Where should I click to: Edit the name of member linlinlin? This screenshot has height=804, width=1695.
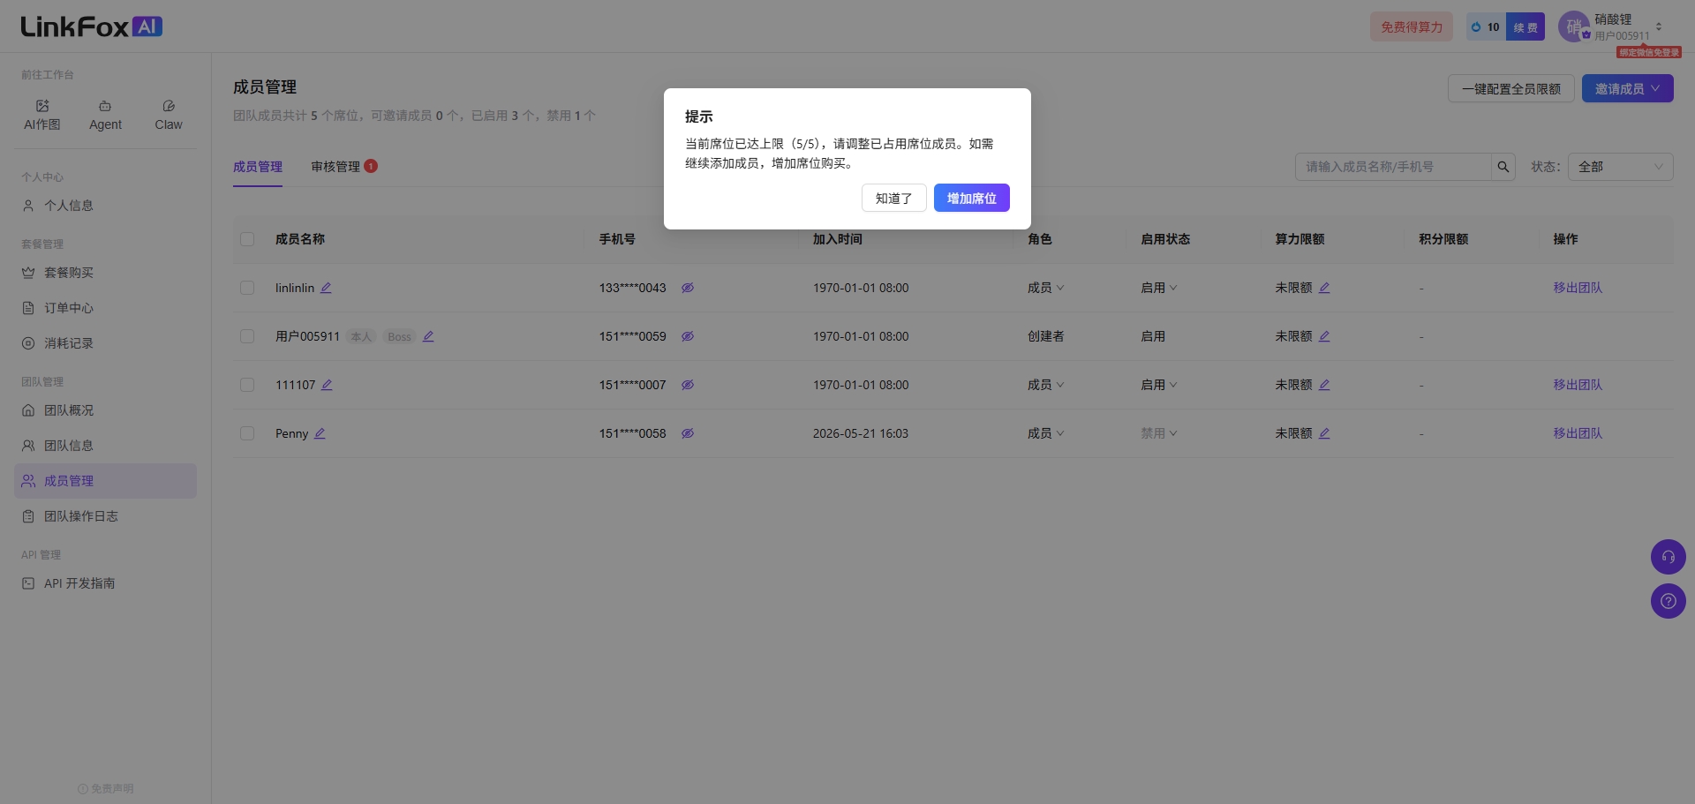(326, 288)
